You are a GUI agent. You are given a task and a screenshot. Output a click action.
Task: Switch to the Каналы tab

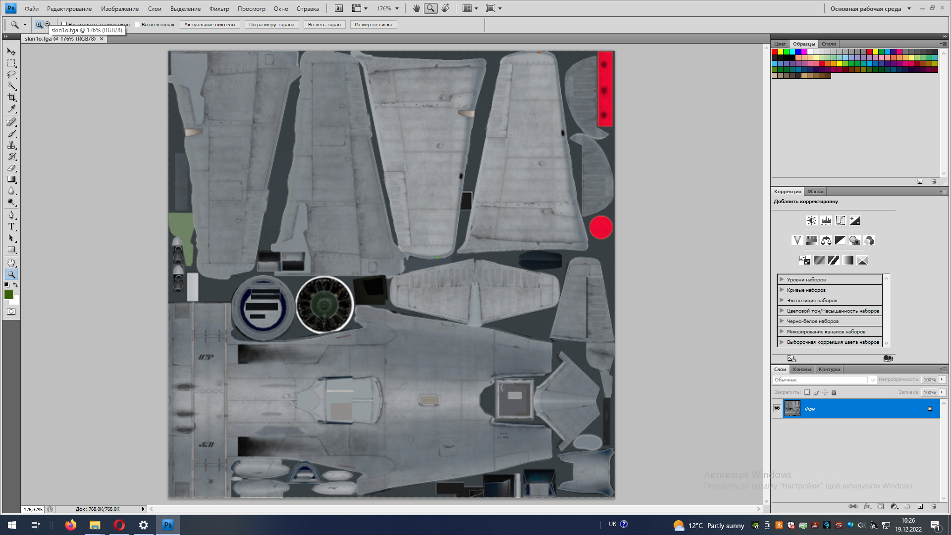point(801,370)
